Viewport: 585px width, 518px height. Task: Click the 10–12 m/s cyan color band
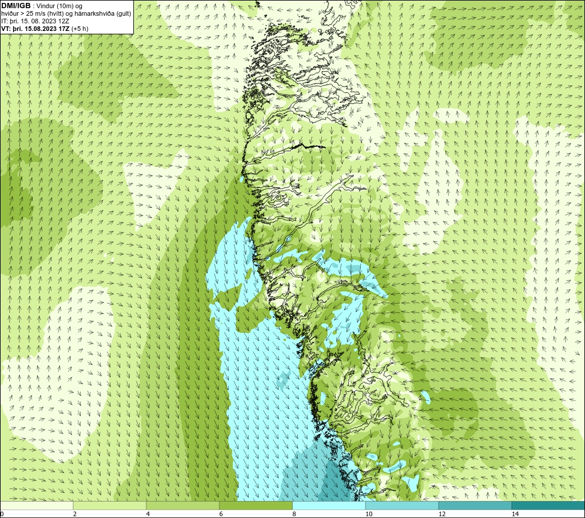click(x=402, y=505)
